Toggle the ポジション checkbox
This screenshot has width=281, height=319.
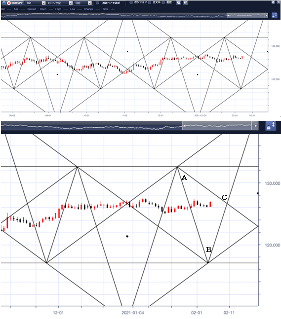coord(131,2)
